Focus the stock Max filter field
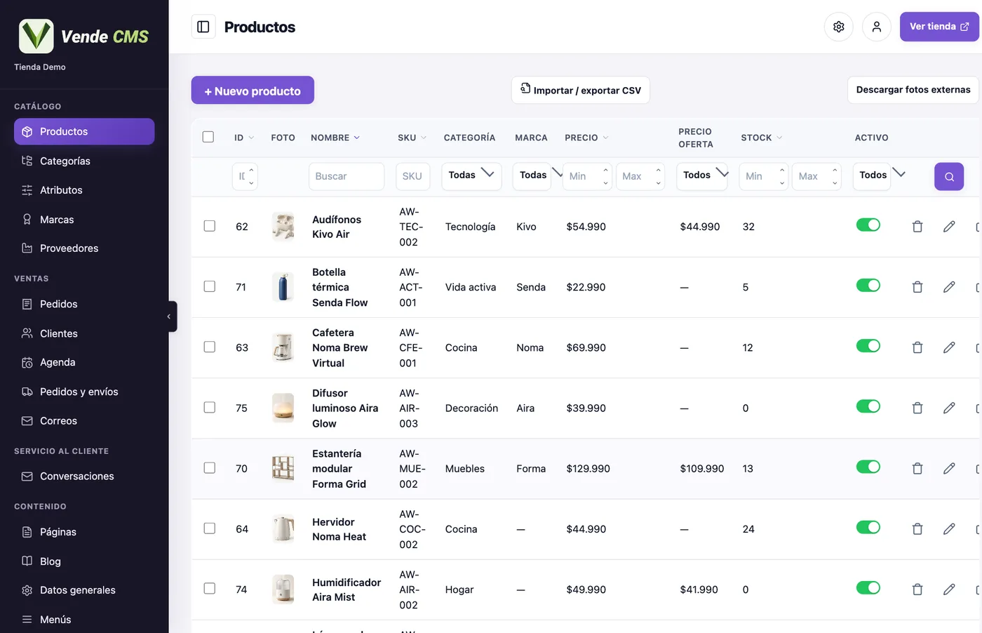 [816, 177]
